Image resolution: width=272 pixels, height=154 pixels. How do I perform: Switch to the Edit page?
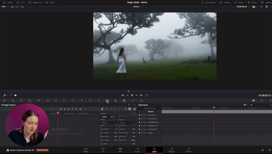(120, 150)
